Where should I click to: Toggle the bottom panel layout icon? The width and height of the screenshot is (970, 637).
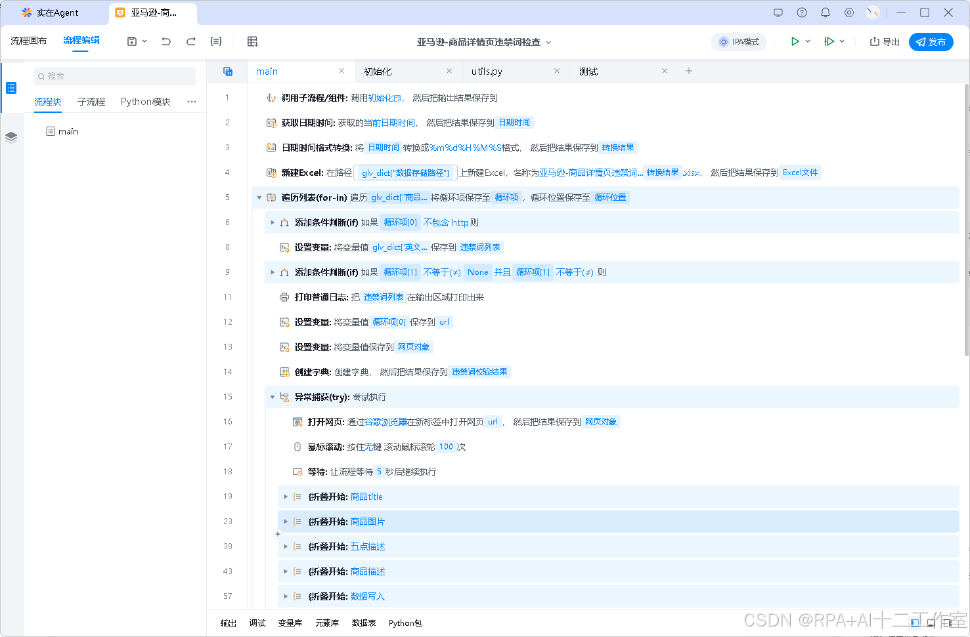931,623
